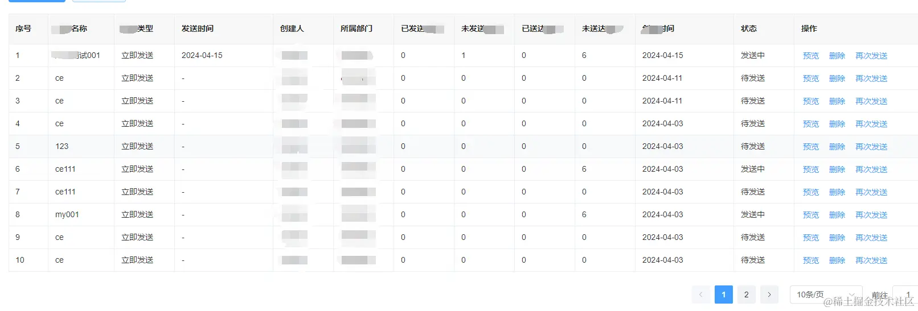The image size is (918, 311).
Task: Click the previous page arrow
Action: (700, 295)
